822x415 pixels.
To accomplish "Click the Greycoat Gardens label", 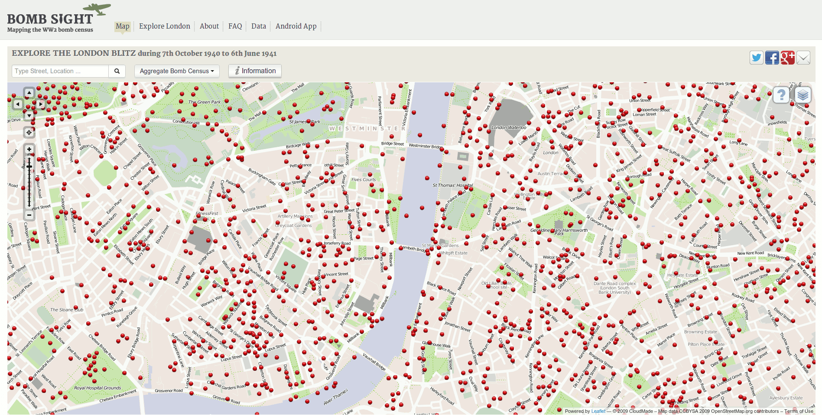I will tap(293, 225).
